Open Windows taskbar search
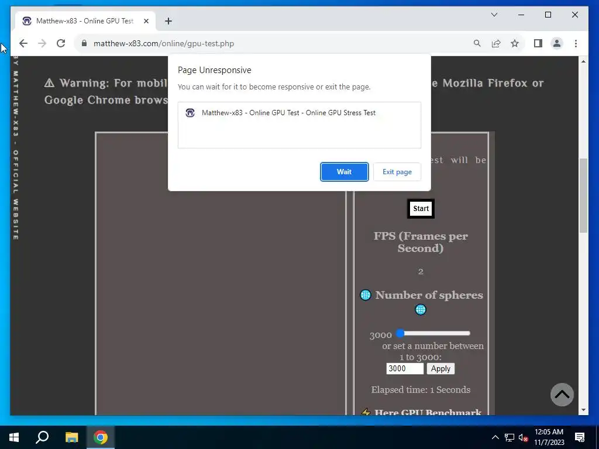The height and width of the screenshot is (449, 599). (42, 437)
